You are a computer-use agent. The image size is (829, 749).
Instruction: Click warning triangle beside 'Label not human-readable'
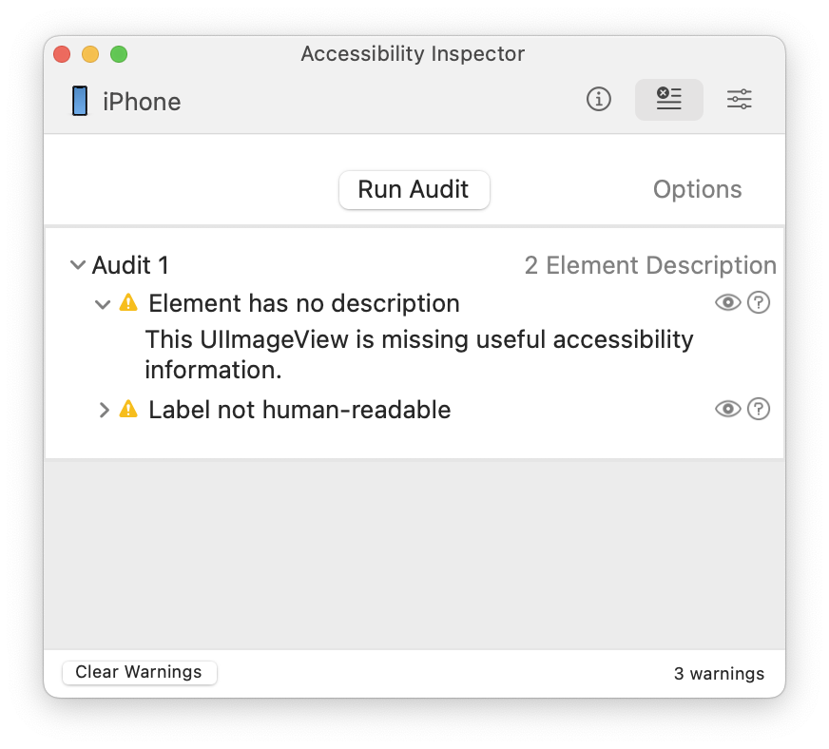point(128,410)
